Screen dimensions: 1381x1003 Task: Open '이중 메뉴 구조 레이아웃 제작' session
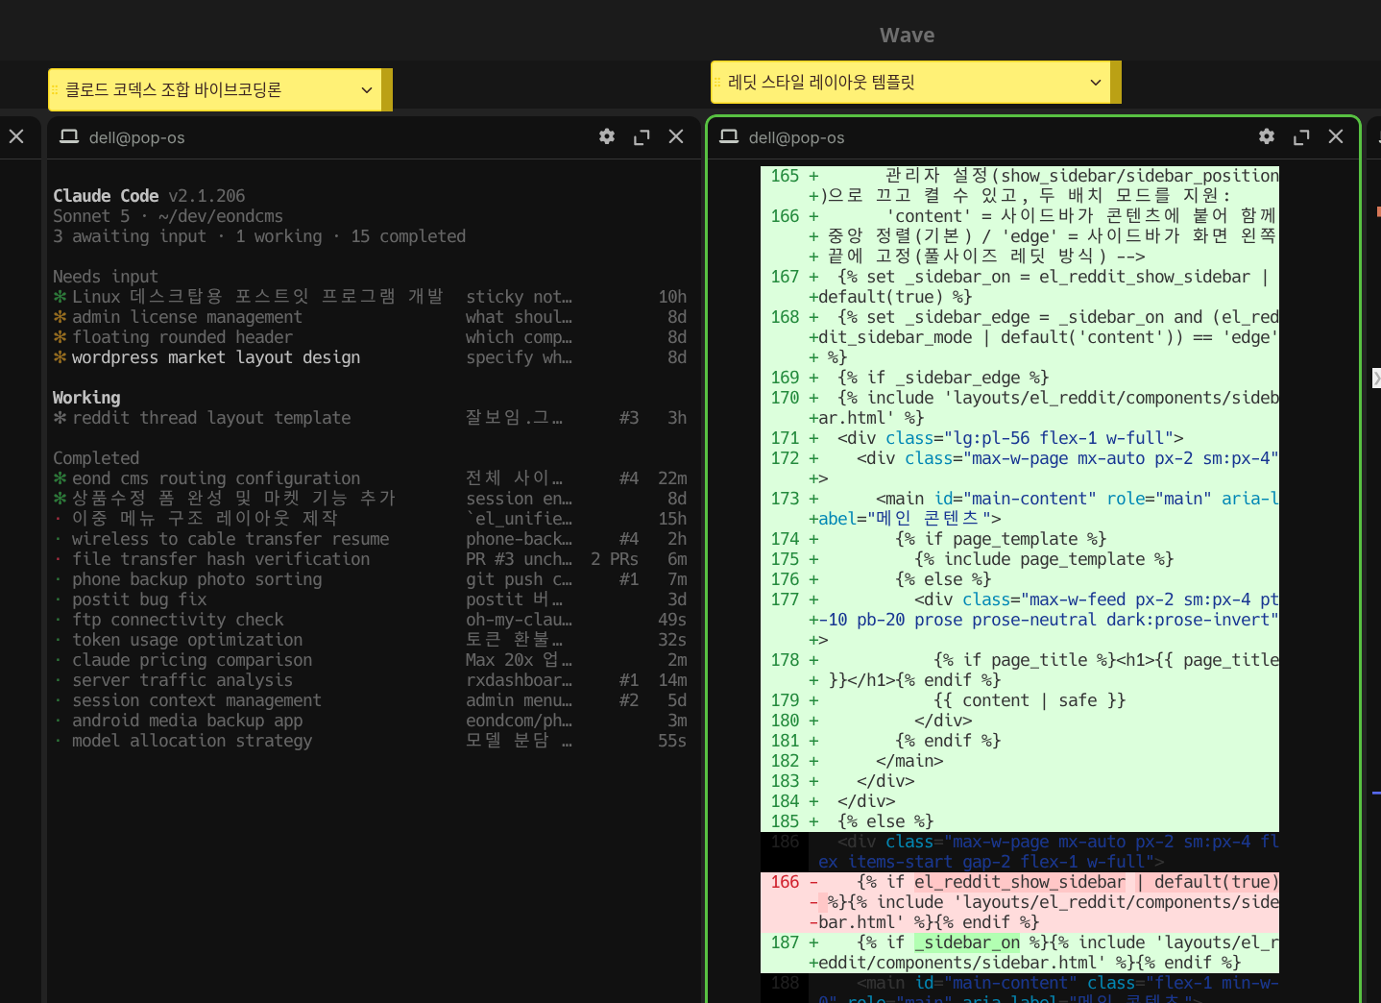pyautogui.click(x=370, y=519)
